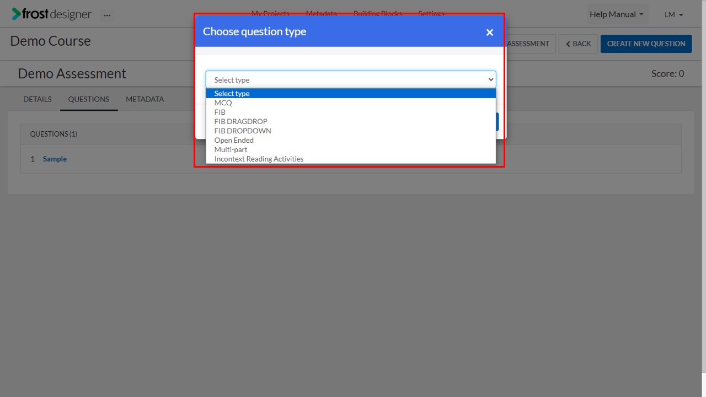The height and width of the screenshot is (397, 706).
Task: Select FIB DROPDOWN question type
Action: tap(351, 131)
